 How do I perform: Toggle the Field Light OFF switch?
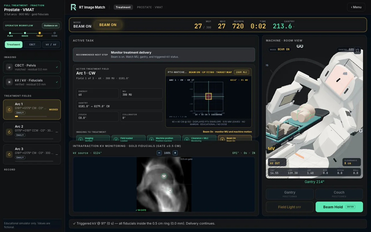tap(290, 207)
